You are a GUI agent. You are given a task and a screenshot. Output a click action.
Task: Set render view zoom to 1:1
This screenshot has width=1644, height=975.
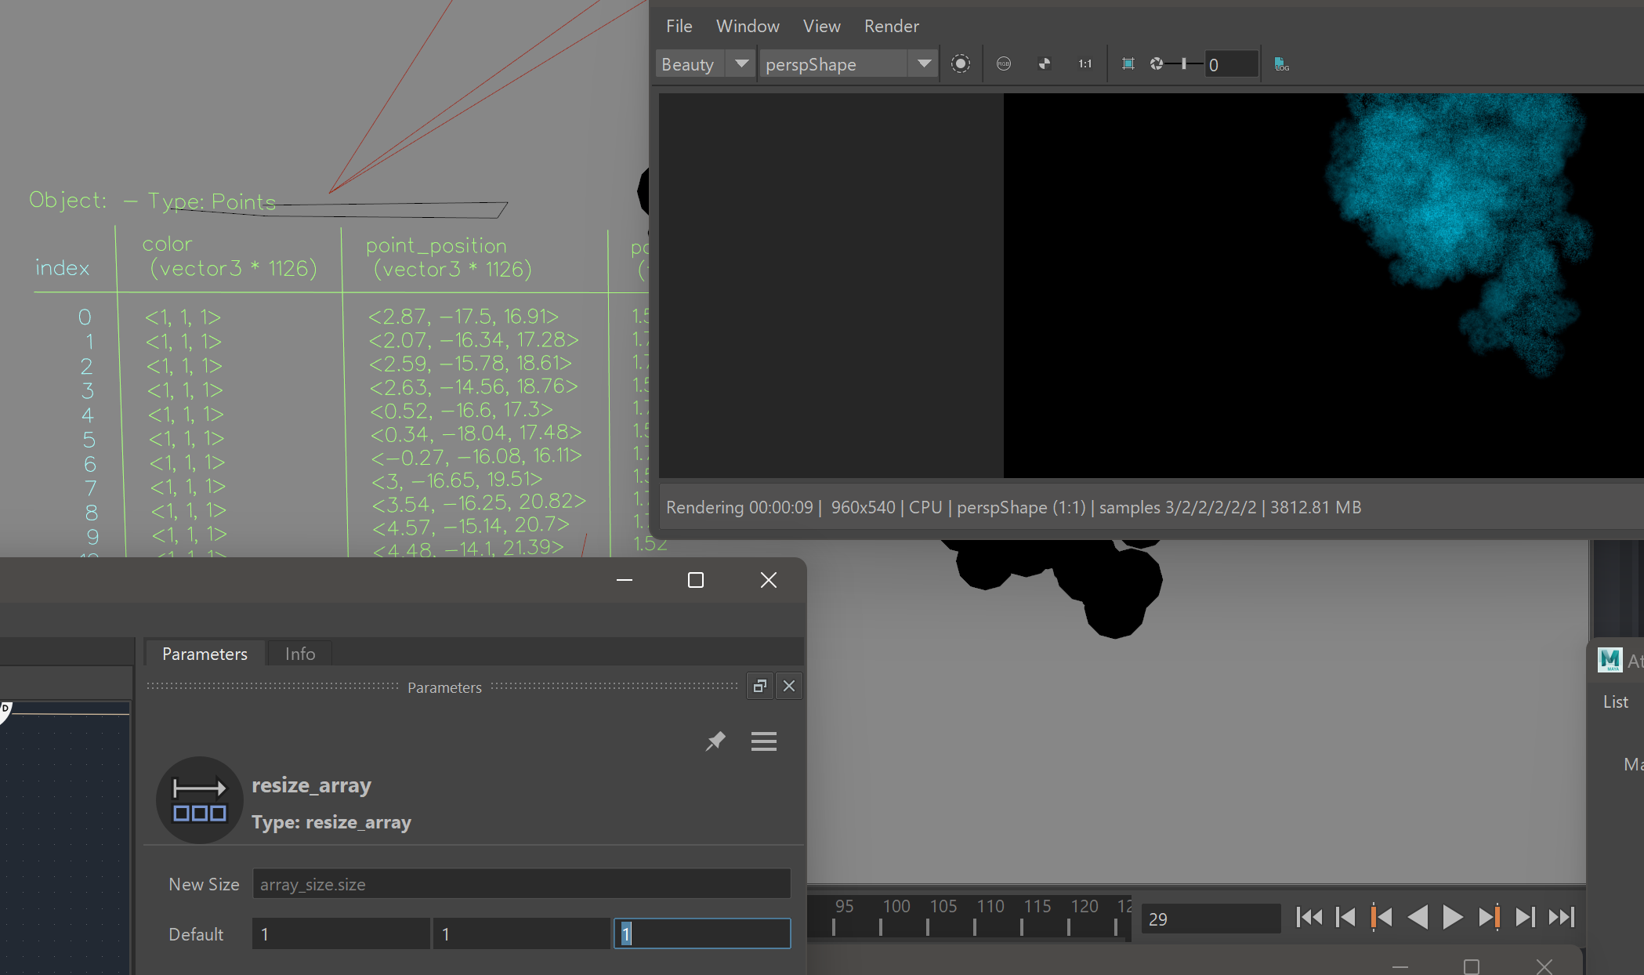pyautogui.click(x=1085, y=63)
